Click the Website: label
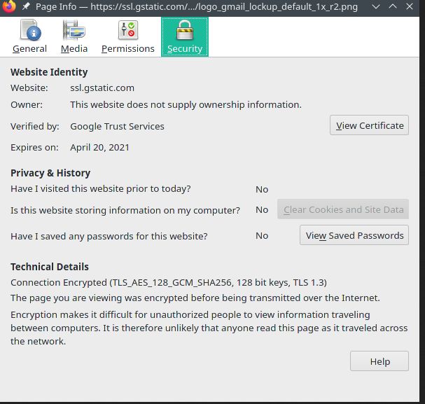The width and height of the screenshot is (425, 404). 29,88
